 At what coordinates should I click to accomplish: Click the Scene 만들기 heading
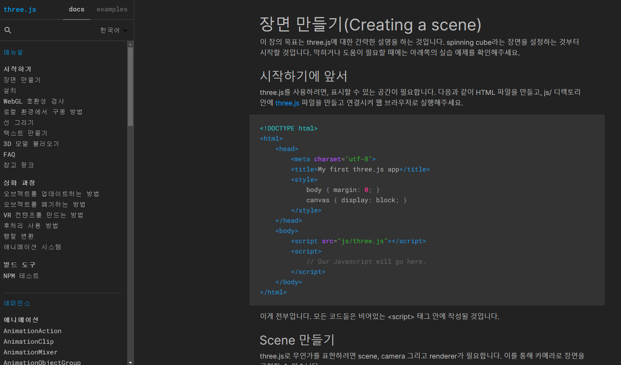click(x=297, y=340)
